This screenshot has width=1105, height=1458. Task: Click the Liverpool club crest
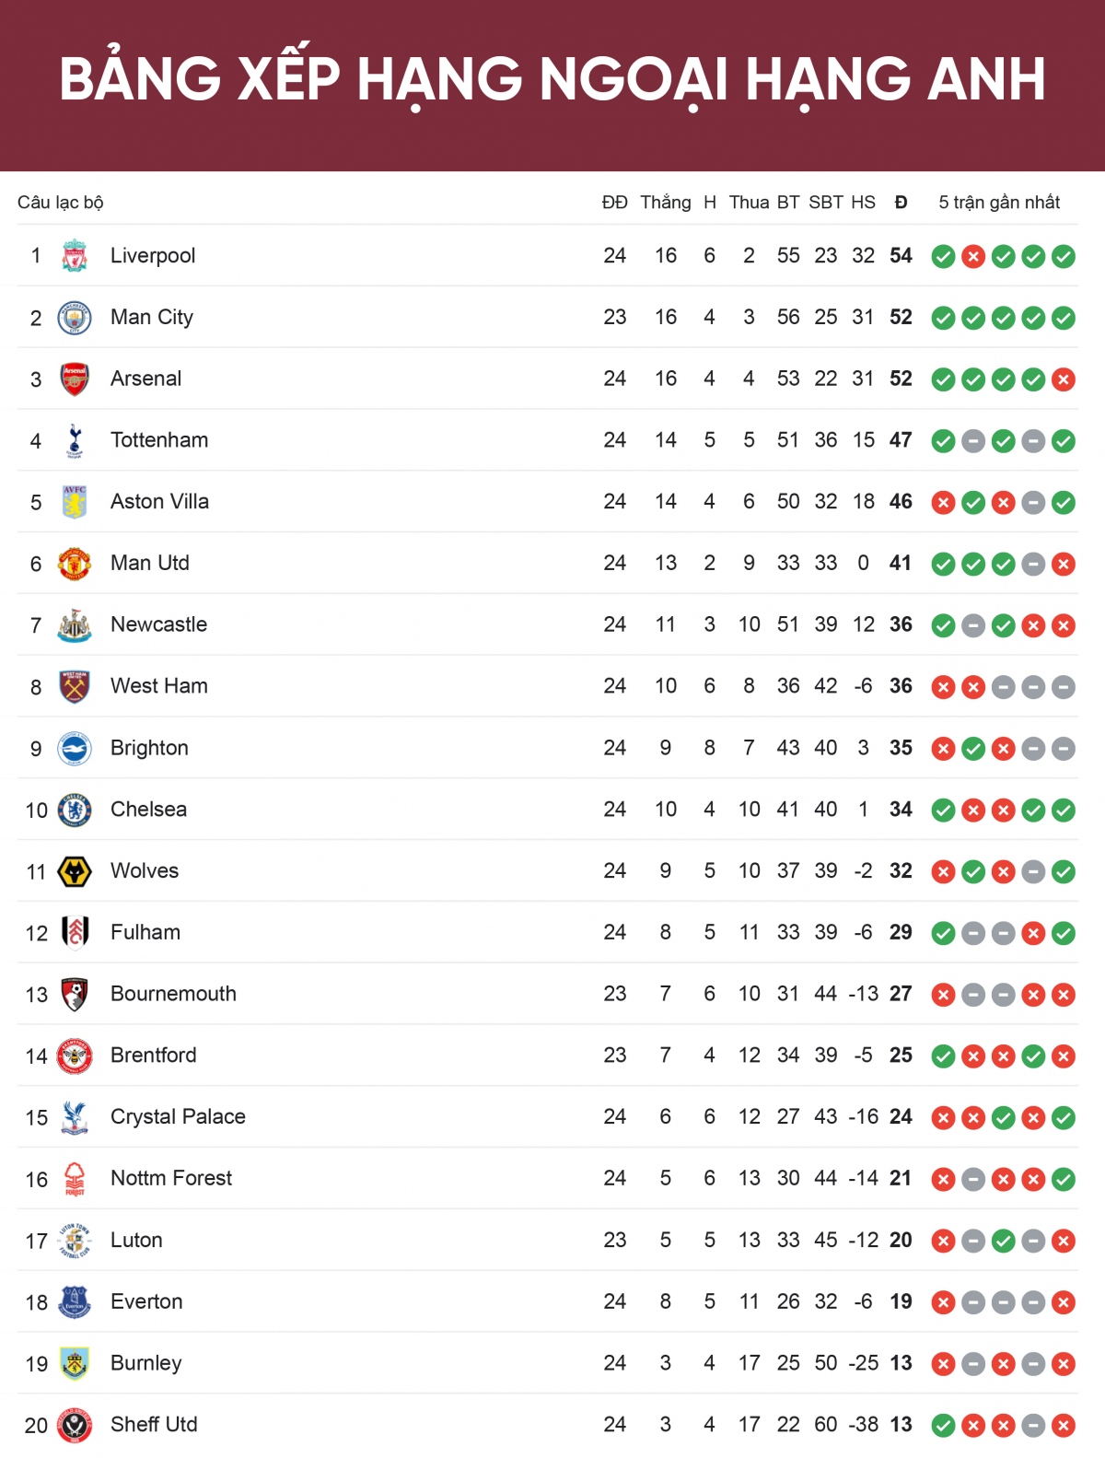coord(75,256)
